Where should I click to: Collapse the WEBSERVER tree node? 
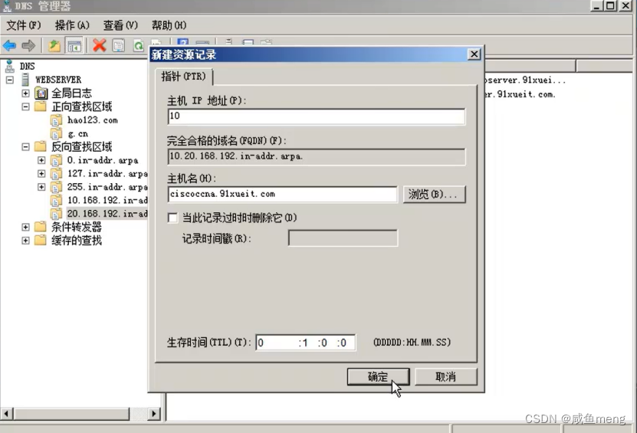pyautogui.click(x=10, y=80)
